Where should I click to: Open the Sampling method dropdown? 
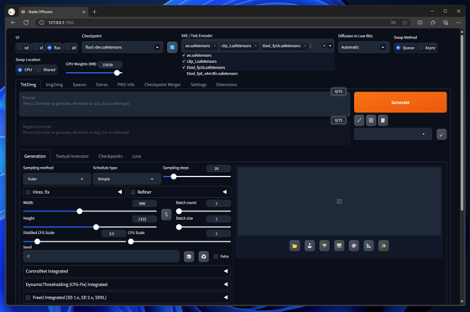tap(57, 179)
